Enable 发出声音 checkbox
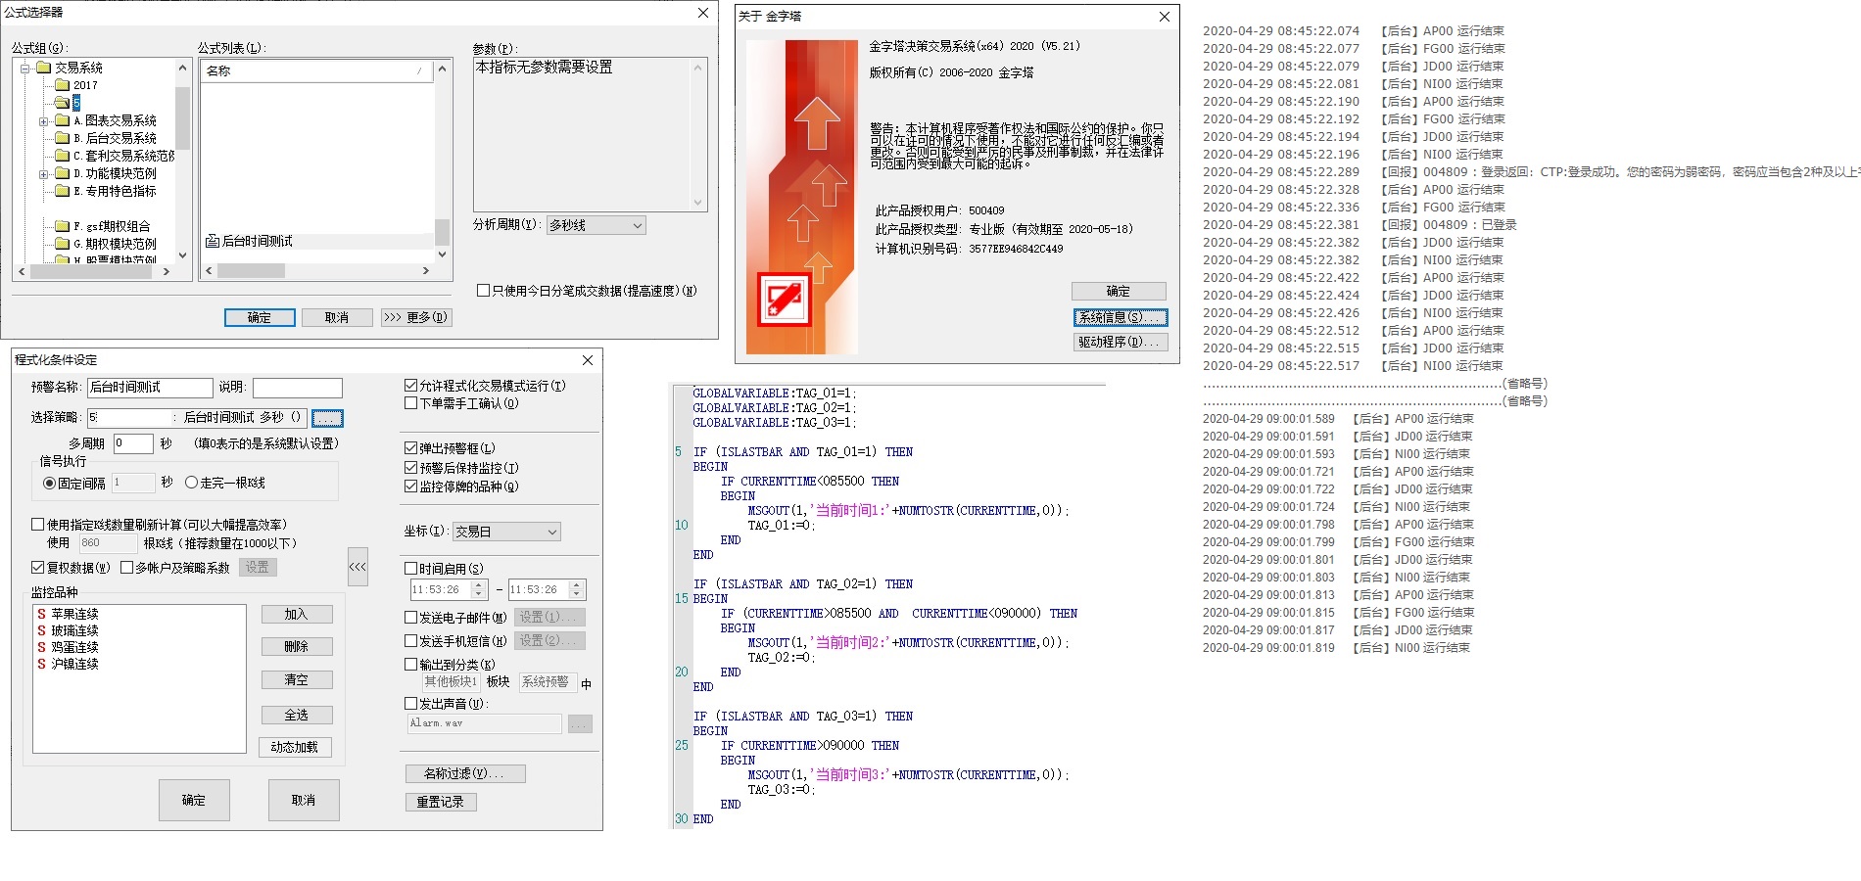Screen dimensions: 1861x881 pos(411,704)
